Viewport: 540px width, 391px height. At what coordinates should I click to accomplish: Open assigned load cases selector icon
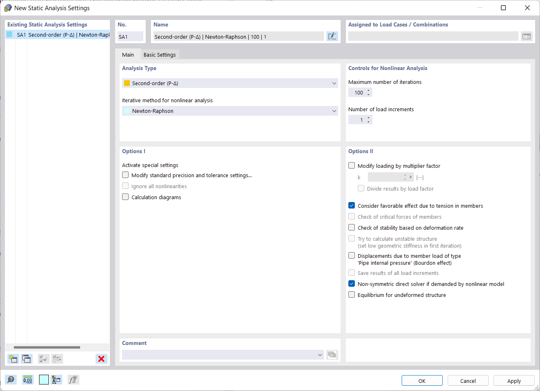(527, 36)
